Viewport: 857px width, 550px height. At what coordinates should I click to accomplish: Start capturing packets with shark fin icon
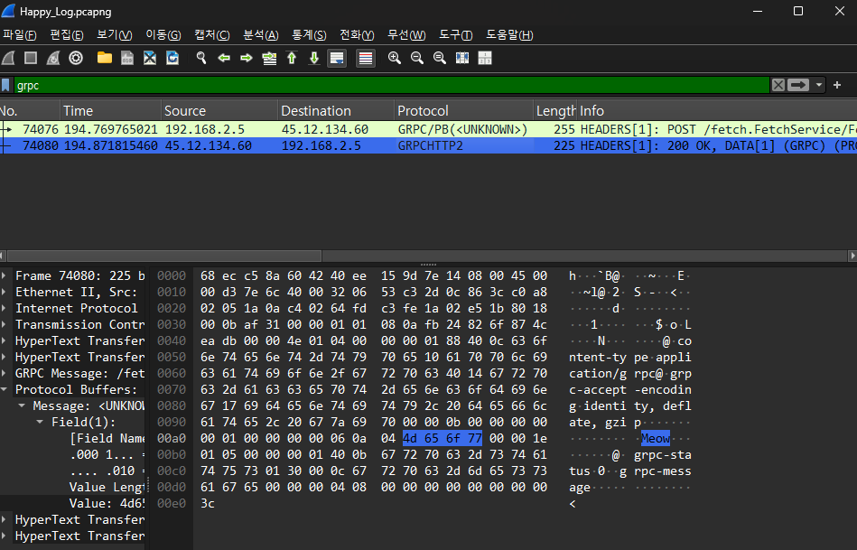coord(8,58)
